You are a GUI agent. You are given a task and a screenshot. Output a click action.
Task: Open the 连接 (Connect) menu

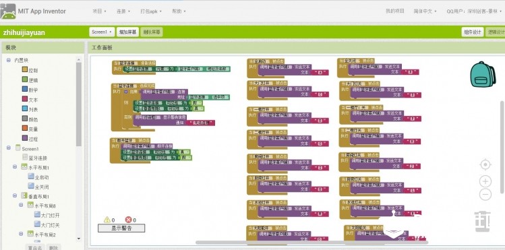pos(123,11)
